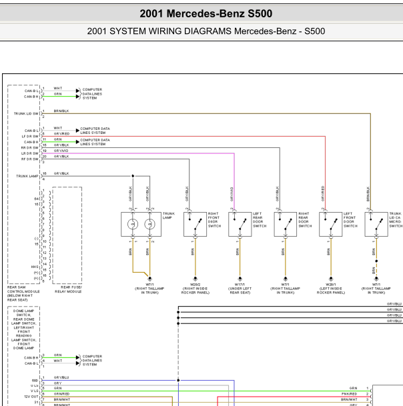Click "REAR SAM CONTROL MODULE" caption
The height and width of the screenshot is (406, 403).
(x=23, y=293)
